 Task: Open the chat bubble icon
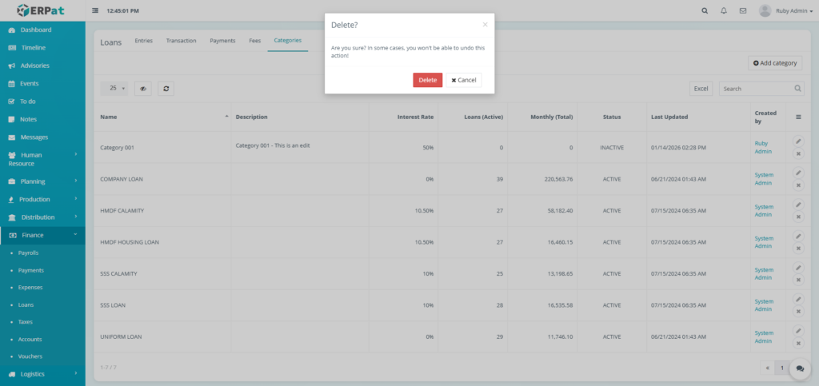point(800,368)
